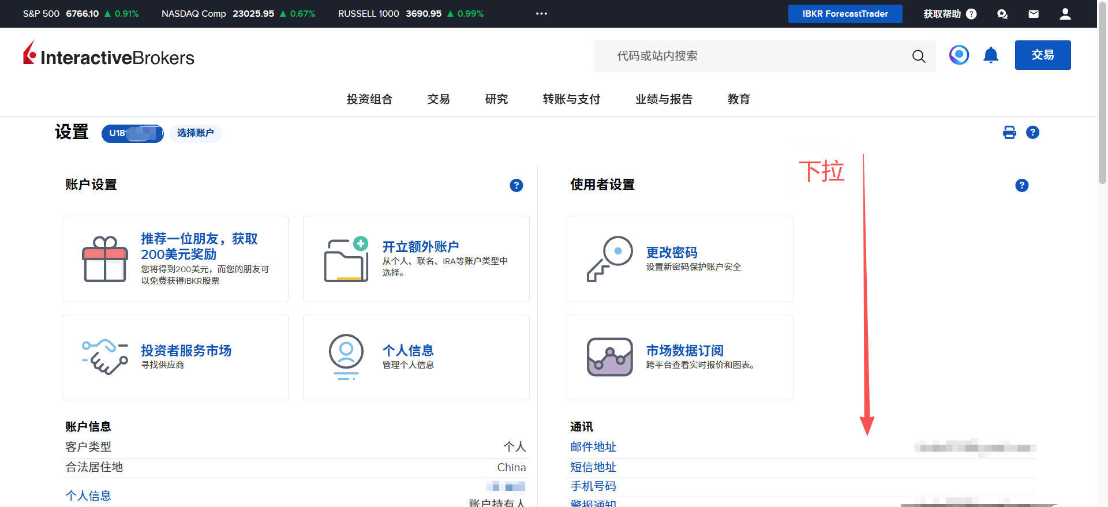Click help icon beside 使用者设置 heading
The image size is (1108, 507).
1021,185
